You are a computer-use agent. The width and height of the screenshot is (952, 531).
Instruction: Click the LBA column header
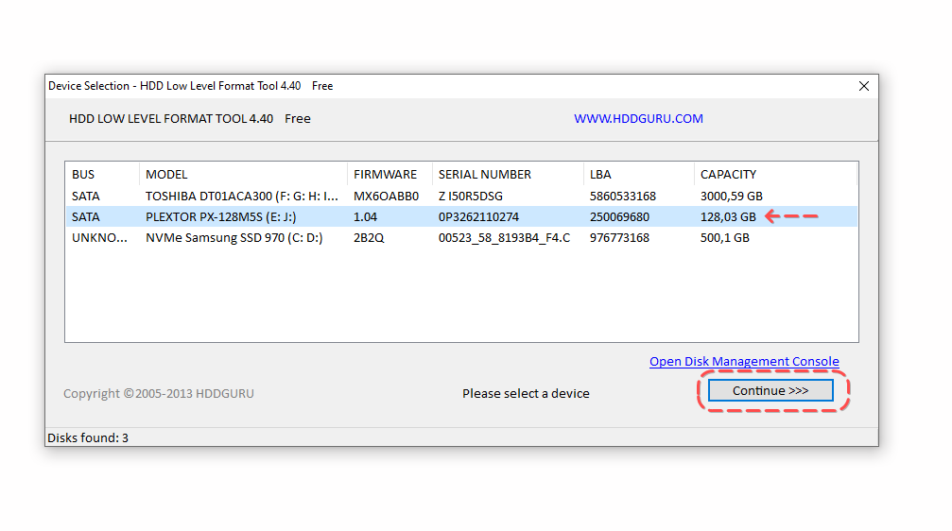pos(639,174)
